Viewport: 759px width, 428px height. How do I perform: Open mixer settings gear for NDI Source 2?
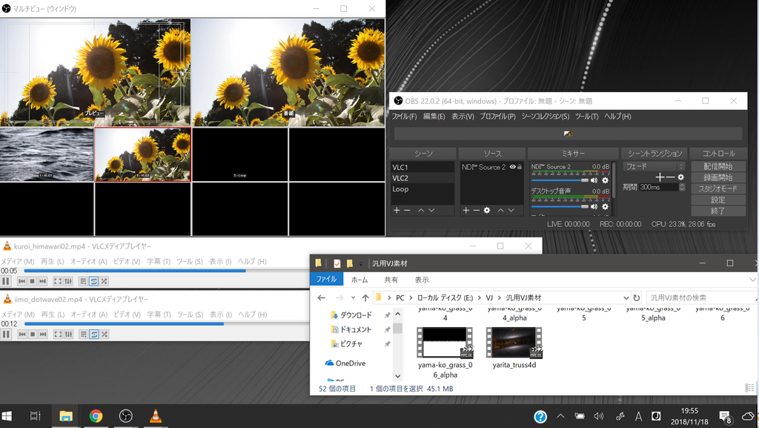click(605, 180)
